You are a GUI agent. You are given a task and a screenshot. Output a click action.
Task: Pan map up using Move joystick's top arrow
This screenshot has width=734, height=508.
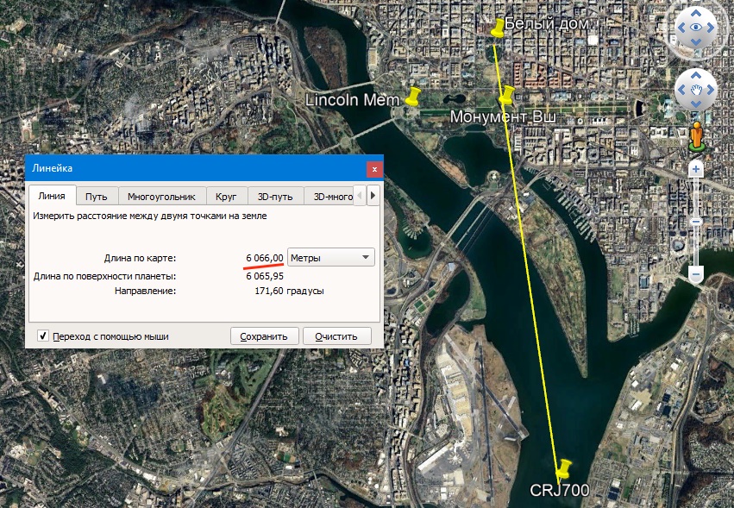coord(695,75)
